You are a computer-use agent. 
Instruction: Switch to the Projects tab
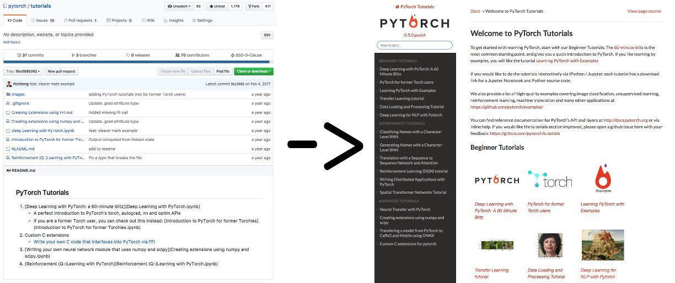[x=119, y=20]
